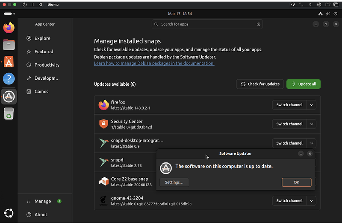This screenshot has height=223, width=342.
Task: Launch App Center from the dock
Action: click(x=9, y=62)
